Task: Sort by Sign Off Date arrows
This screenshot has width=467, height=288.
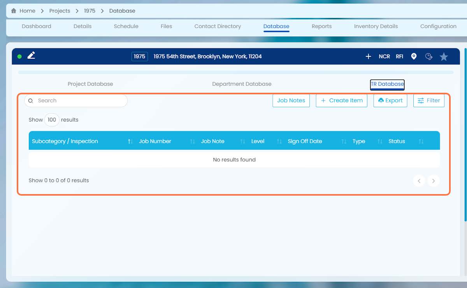Action: (x=344, y=141)
